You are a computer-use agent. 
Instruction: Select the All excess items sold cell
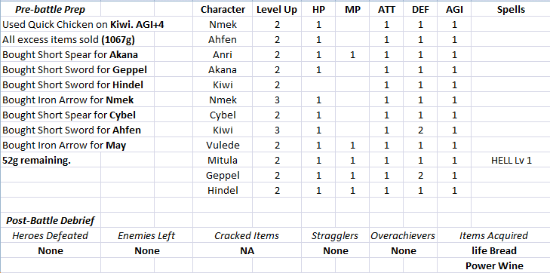tap(69, 40)
